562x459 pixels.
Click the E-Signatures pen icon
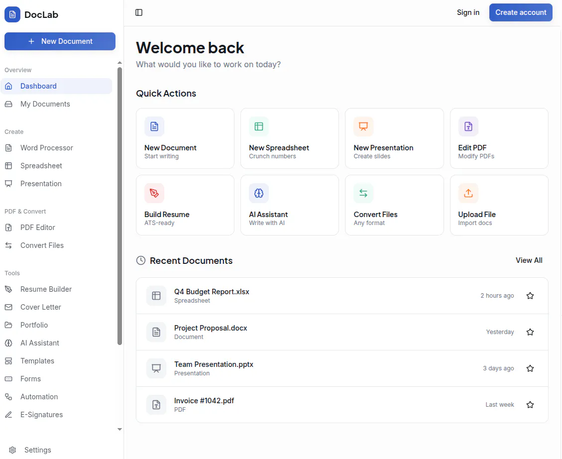(x=8, y=415)
